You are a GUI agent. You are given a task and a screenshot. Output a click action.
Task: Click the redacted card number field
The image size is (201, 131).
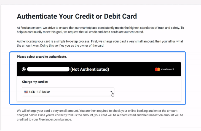pos(48,69)
